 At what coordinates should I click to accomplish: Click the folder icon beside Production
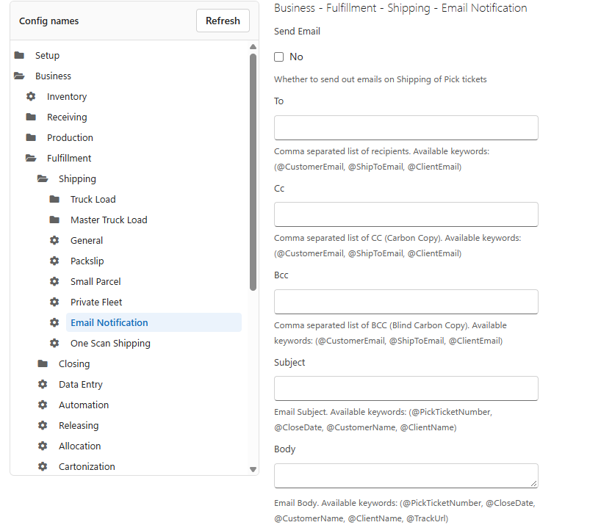pos(31,138)
